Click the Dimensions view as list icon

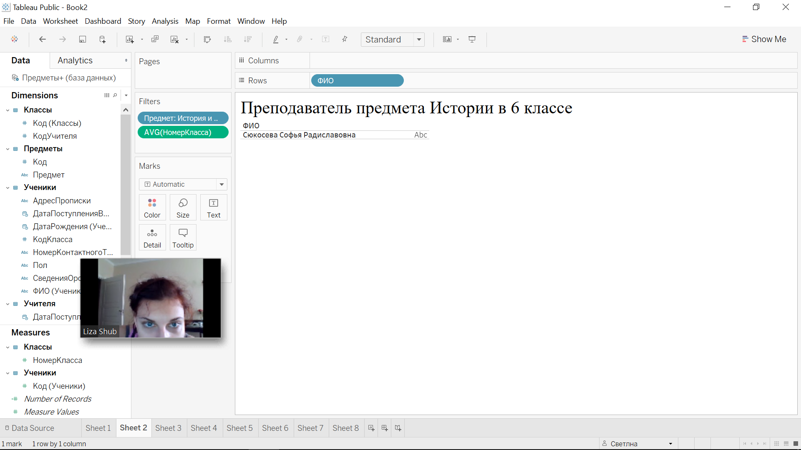point(107,95)
